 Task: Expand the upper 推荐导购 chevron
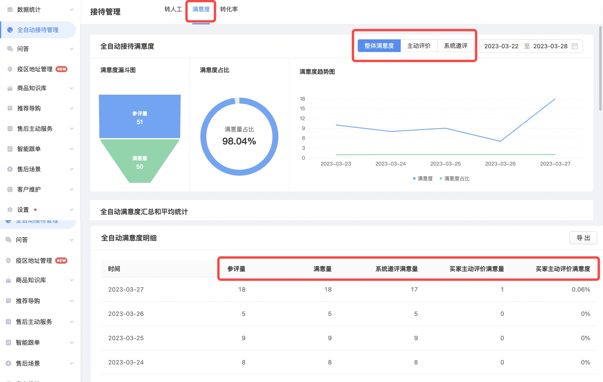point(71,108)
